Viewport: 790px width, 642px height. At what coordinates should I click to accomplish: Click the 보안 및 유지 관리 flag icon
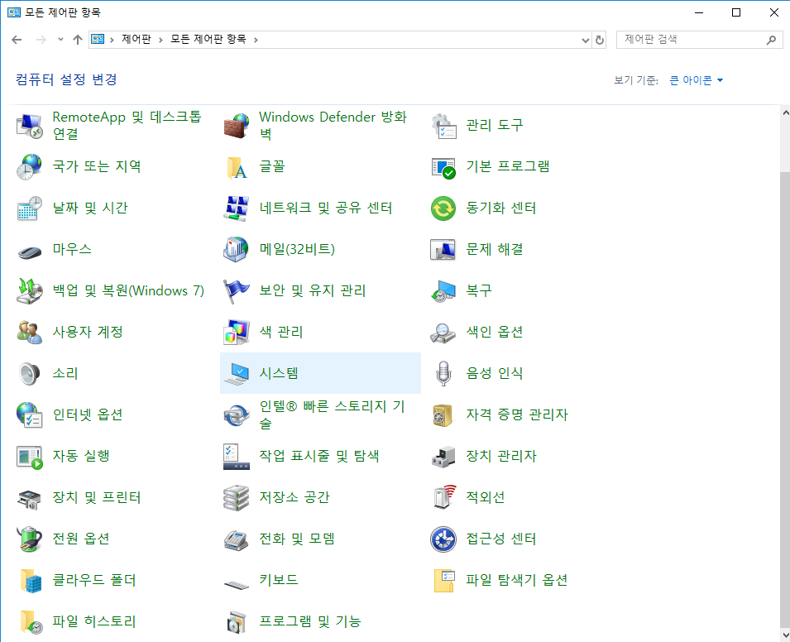[x=237, y=290]
